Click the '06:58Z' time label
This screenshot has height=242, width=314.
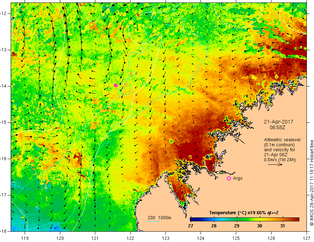277,127
